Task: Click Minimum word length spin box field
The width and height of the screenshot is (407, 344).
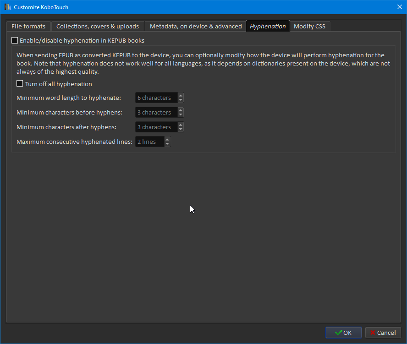Action: click(156, 98)
